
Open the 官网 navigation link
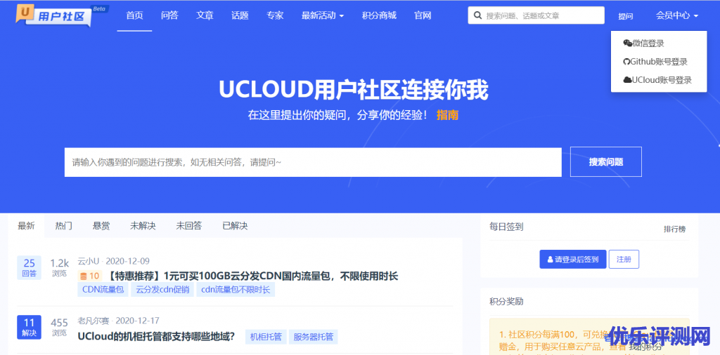(423, 15)
